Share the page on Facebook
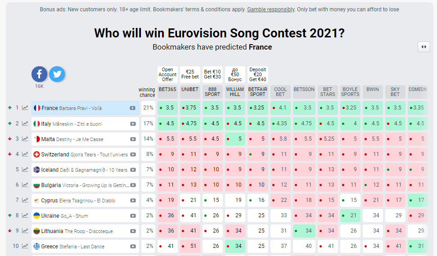Screen dimensions: 437x256 pos(39,74)
